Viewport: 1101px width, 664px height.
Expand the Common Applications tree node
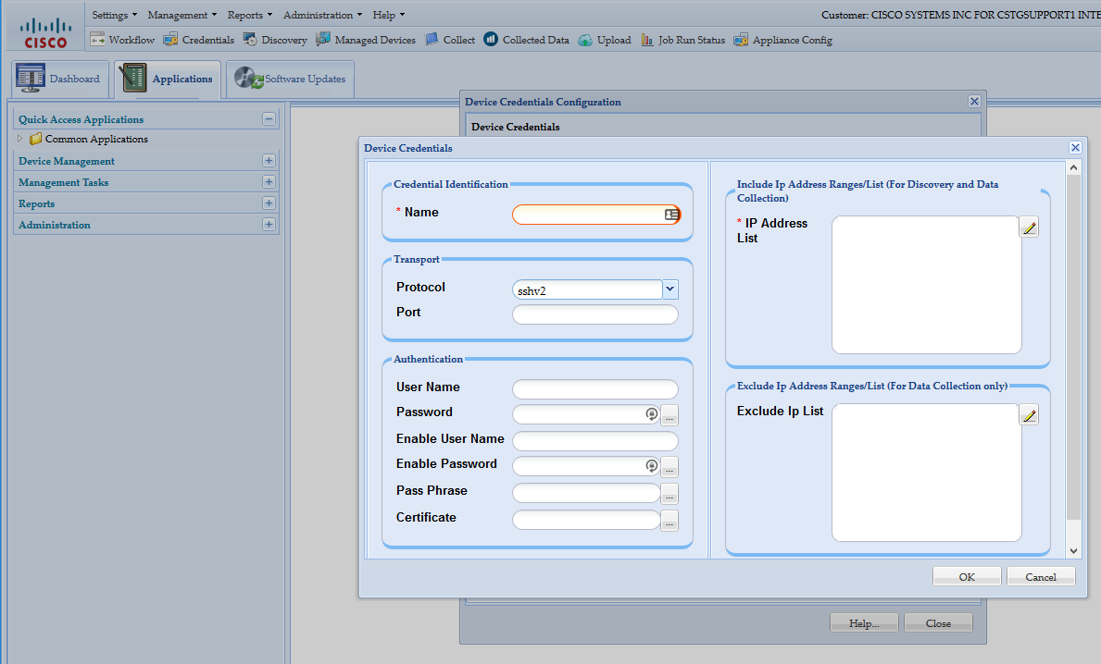click(20, 139)
